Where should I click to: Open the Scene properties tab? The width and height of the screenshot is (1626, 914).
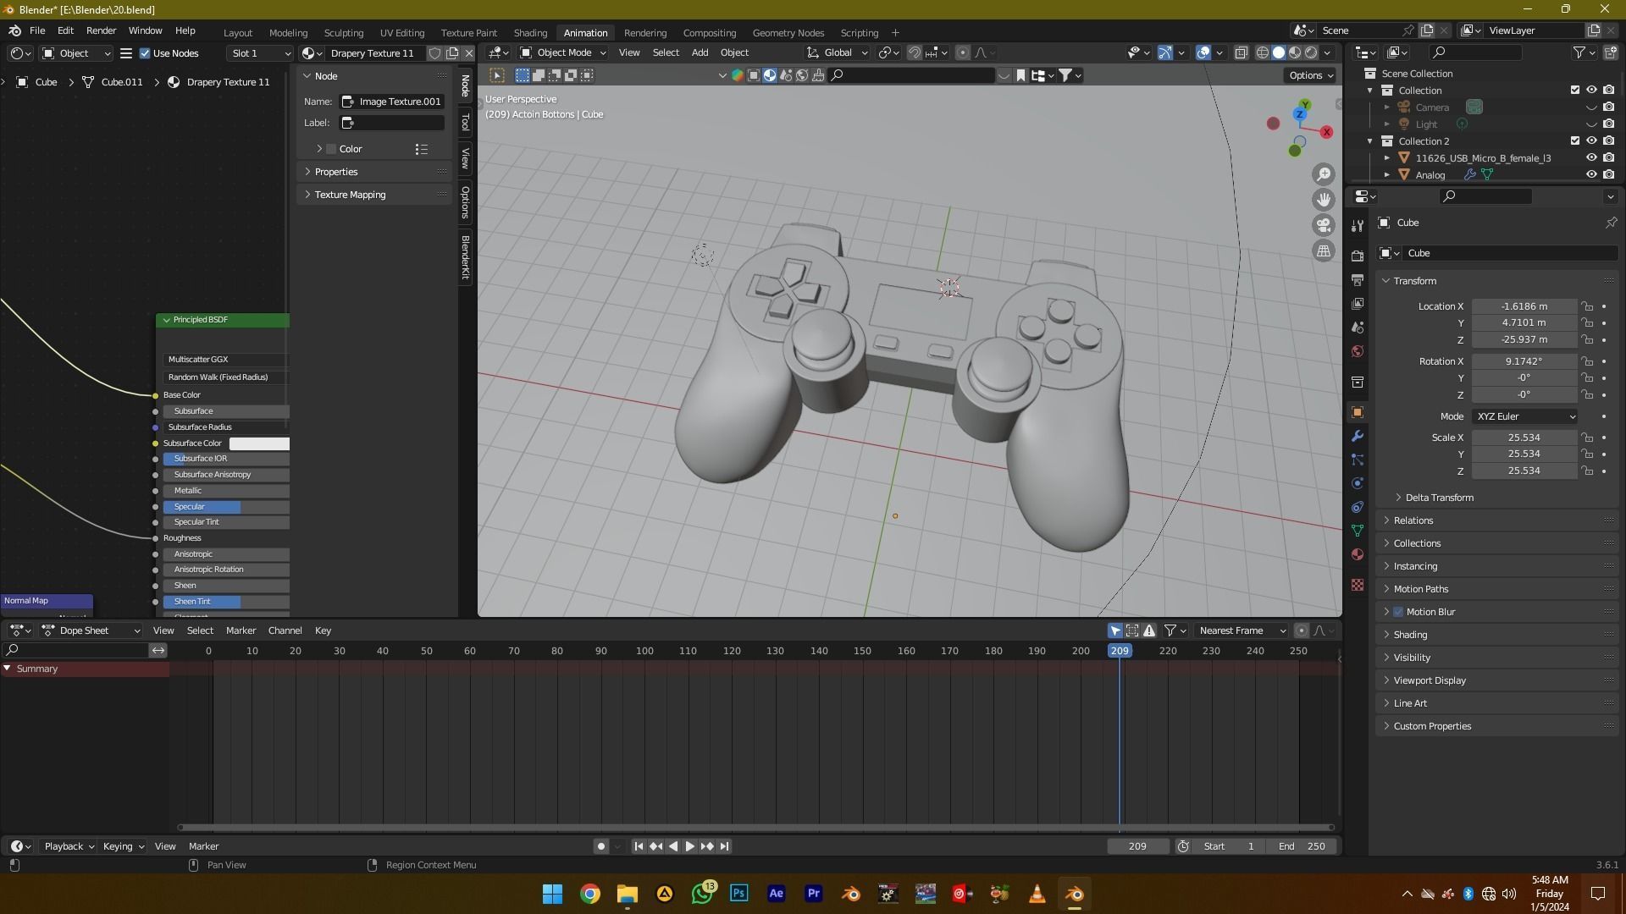pos(1358,328)
